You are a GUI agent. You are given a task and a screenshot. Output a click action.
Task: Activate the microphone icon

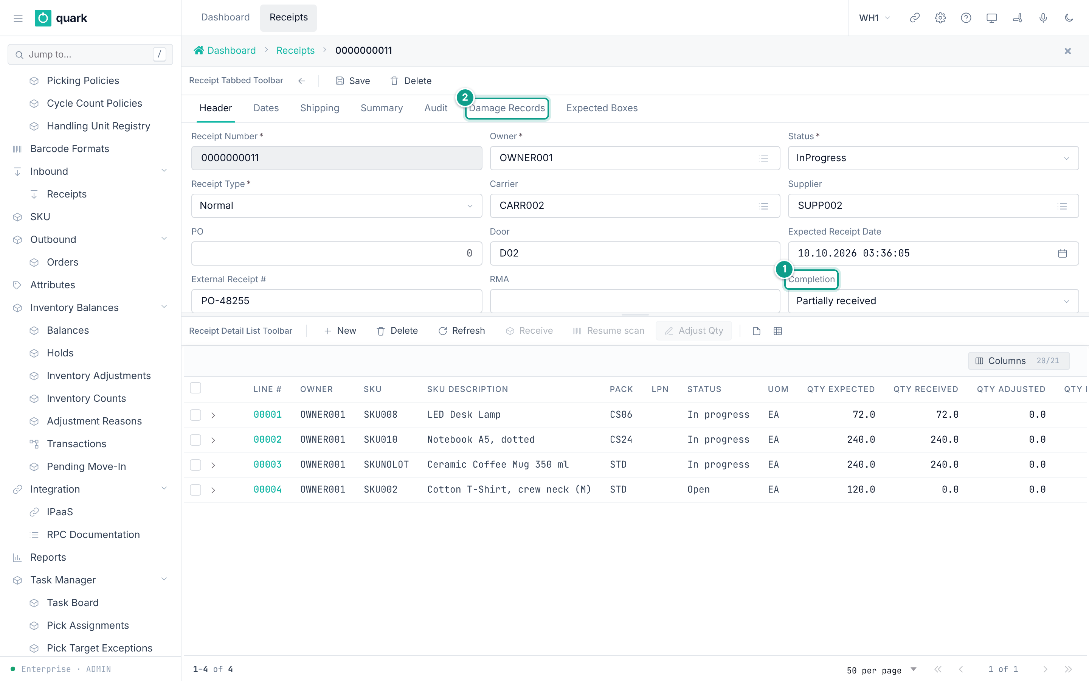[1043, 18]
